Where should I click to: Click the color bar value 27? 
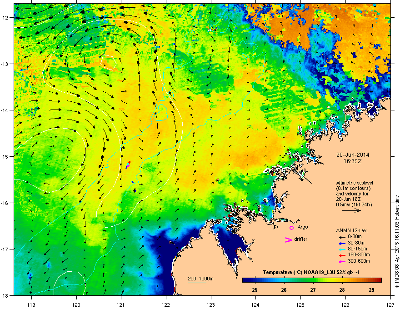click(313, 290)
